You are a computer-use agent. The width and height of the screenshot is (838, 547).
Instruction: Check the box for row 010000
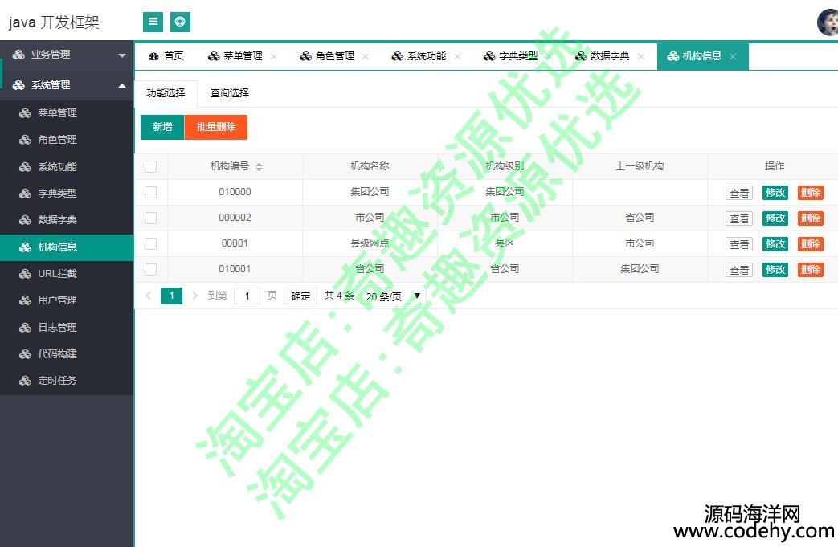pyautogui.click(x=150, y=192)
